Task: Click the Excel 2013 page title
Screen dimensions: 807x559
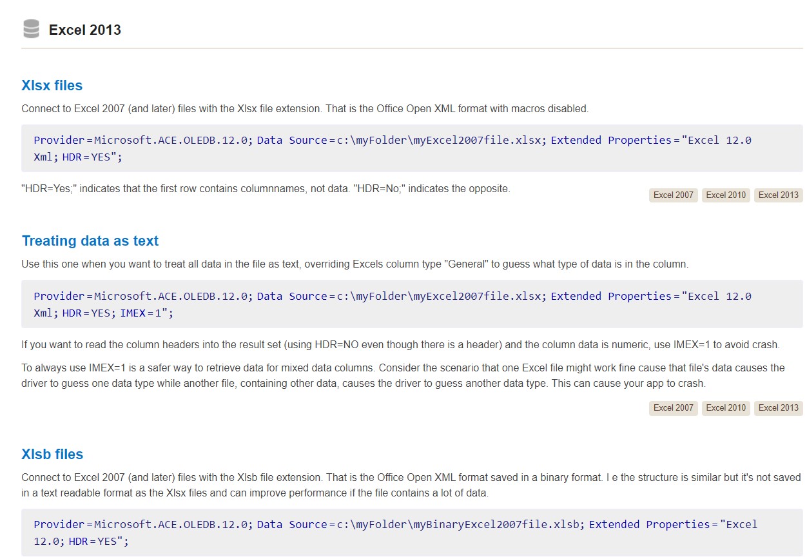Action: 85,30
